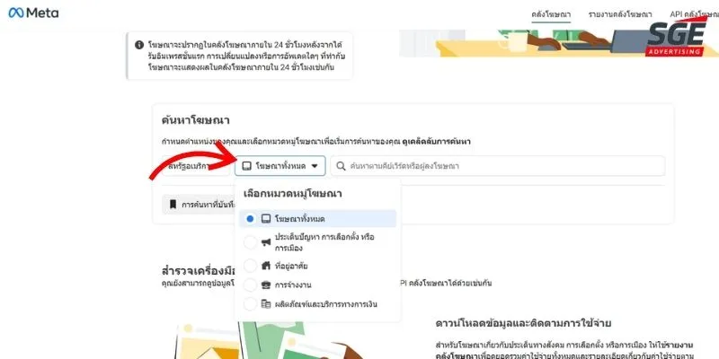The width and height of the screenshot is (719, 359).
Task: Open the คลังโฆษณา tab
Action: [551, 14]
